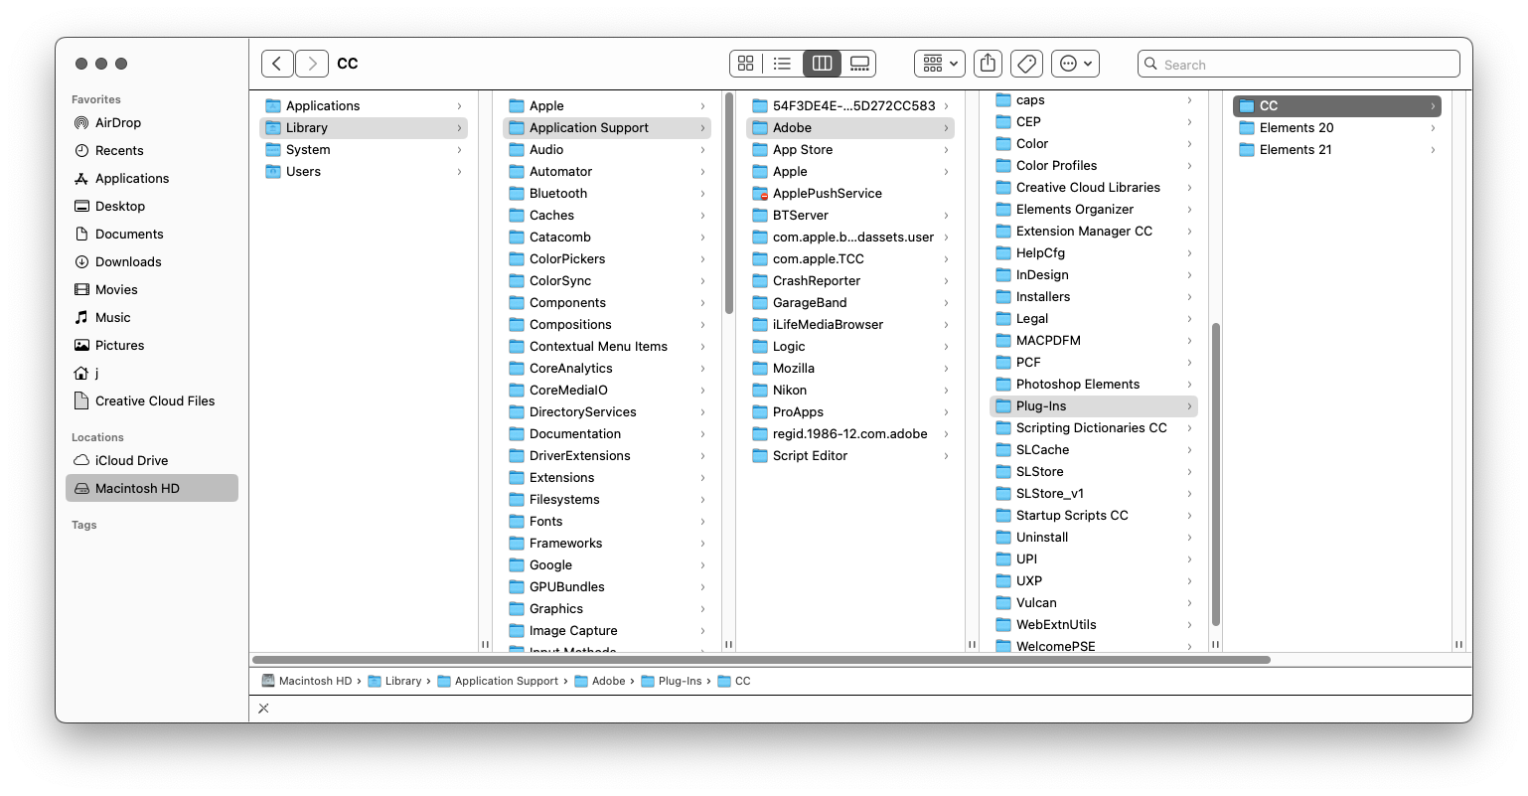Click Library in the path bar
Screen dimensions: 1528x796
(394, 682)
